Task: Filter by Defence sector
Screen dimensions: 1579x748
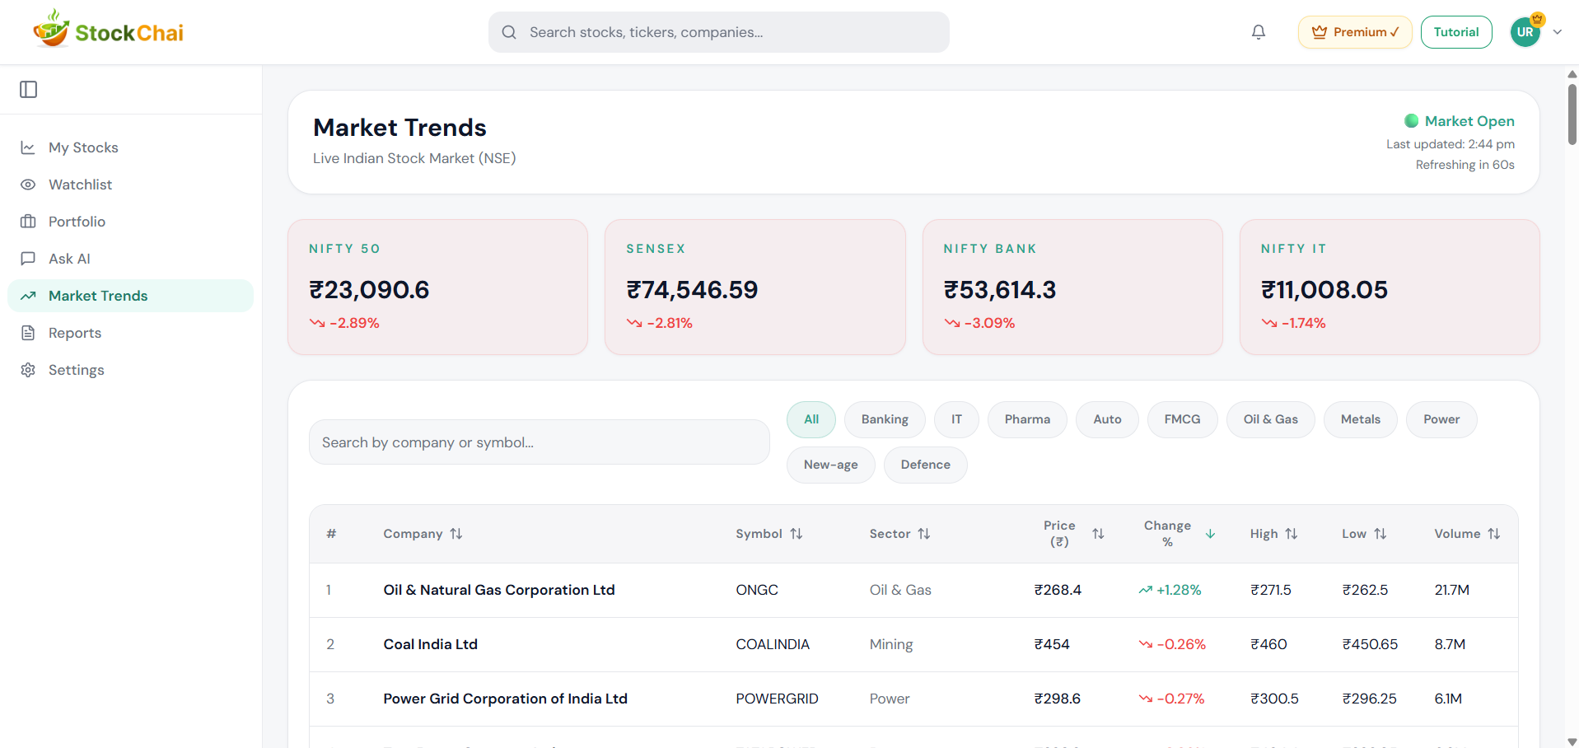Action: [x=925, y=465]
